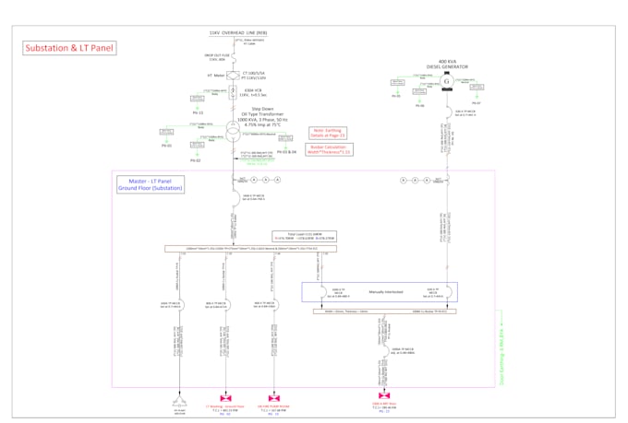Click the diesel generator G symbol
This screenshot has height=423, width=628.
tap(447, 82)
